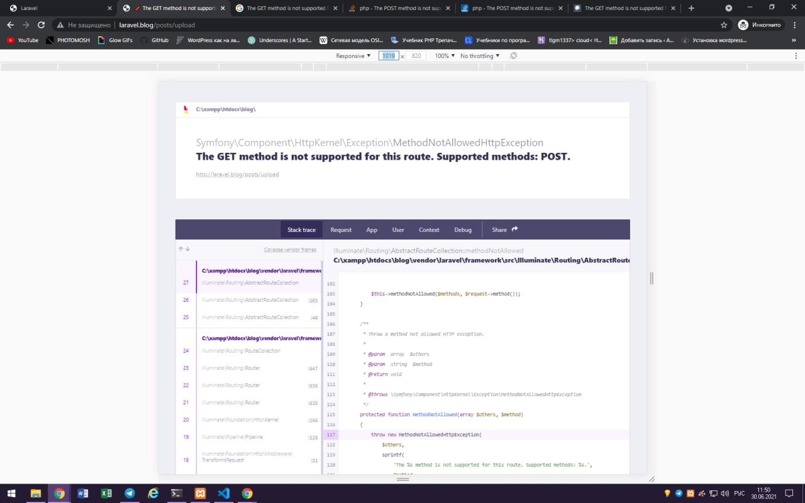Open the 100% zoom dropdown
The image size is (805, 503).
pos(445,56)
